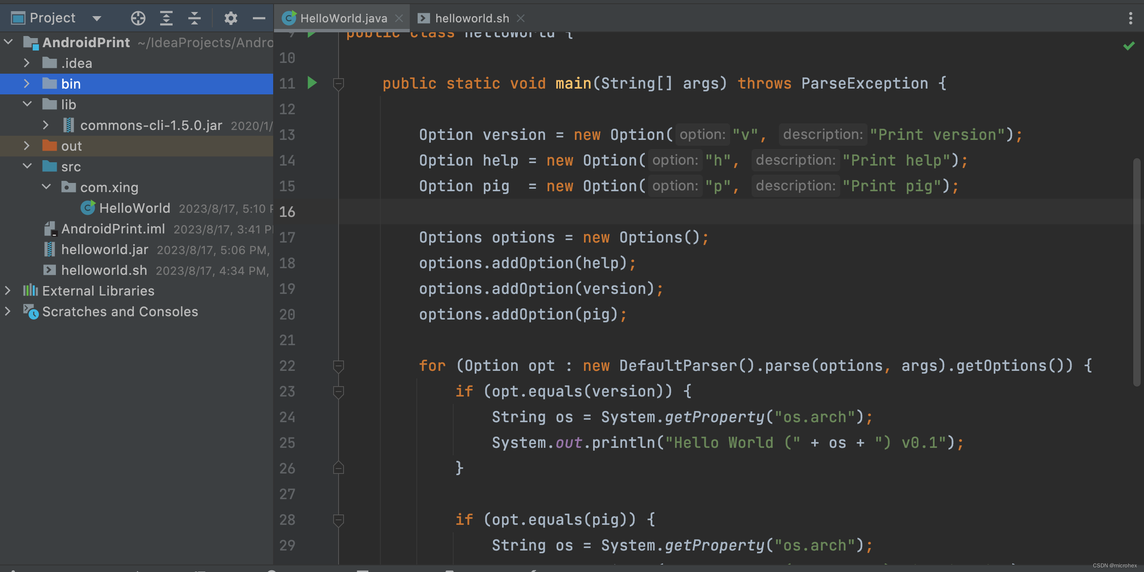Open the editor tabs three-dot menu
Viewport: 1144px width, 572px height.
[1130, 18]
